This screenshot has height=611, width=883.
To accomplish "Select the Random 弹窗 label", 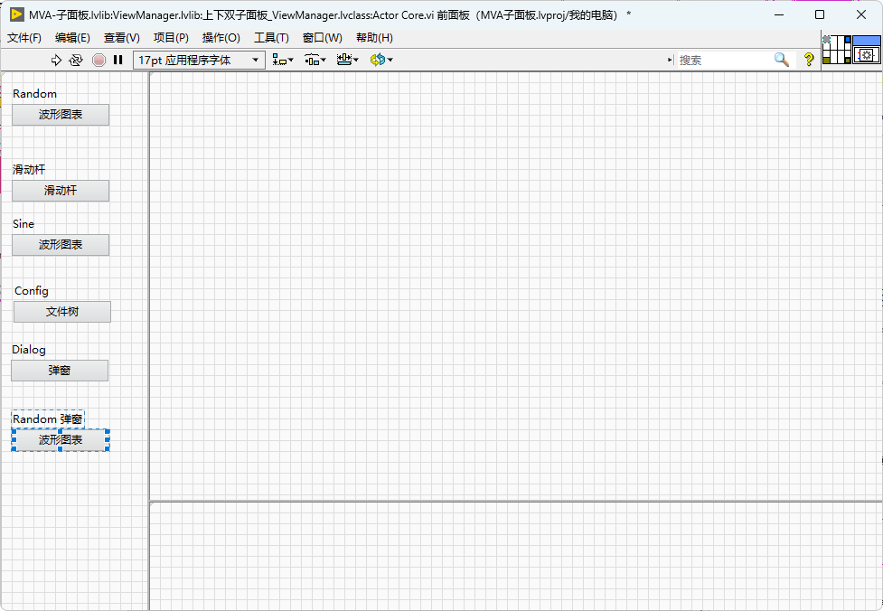I will [x=48, y=419].
